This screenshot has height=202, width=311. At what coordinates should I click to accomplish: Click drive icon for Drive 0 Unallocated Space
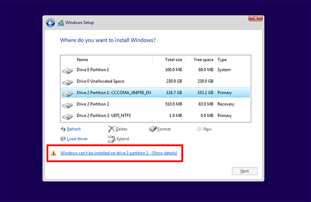pyautogui.click(x=68, y=82)
